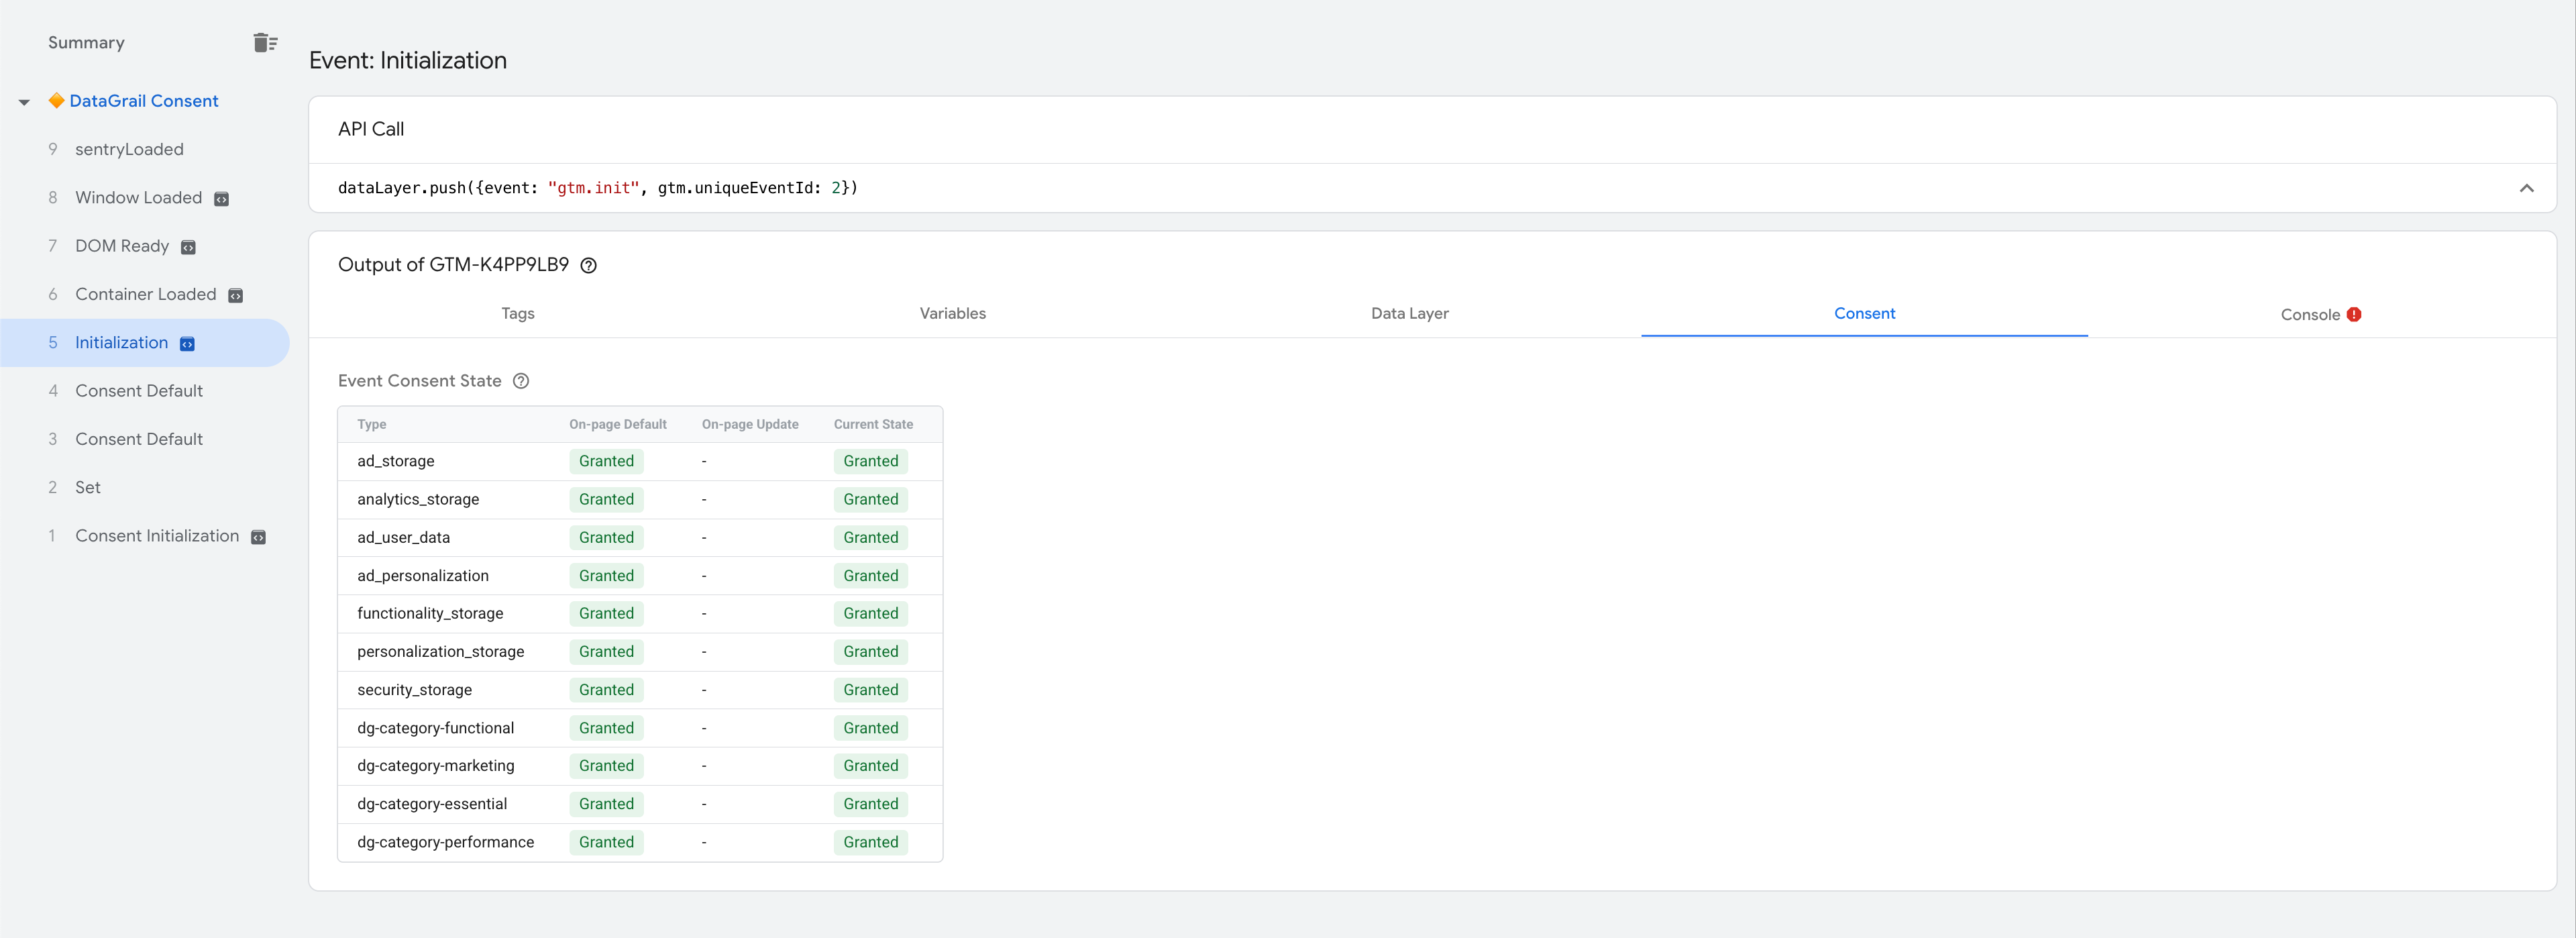The width and height of the screenshot is (2576, 938).
Task: Click the dg-category-performance row label
Action: click(x=446, y=842)
